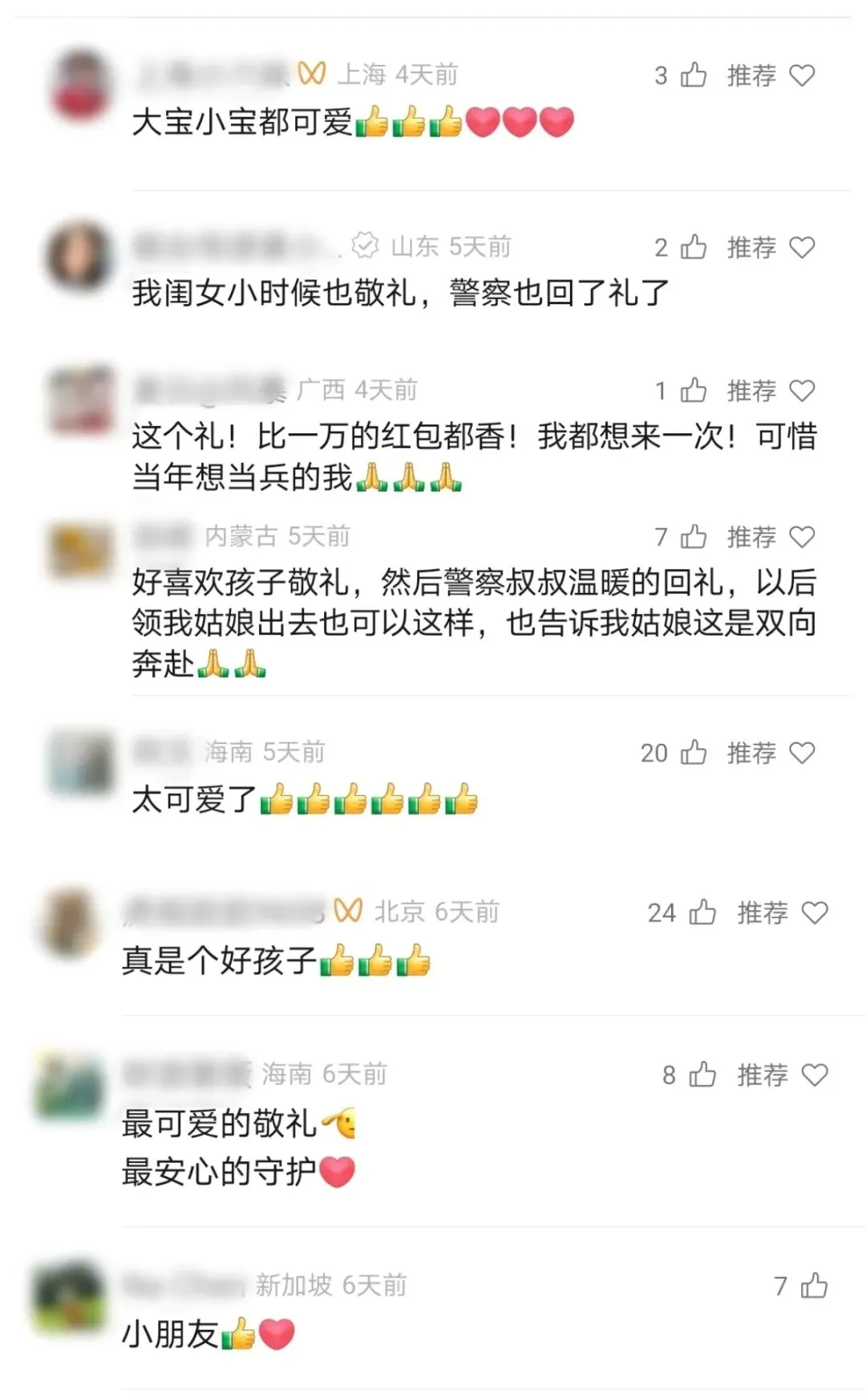This screenshot has height=1394, width=866.
Task: Open Shanghai commenter's avatar
Action: (79, 84)
